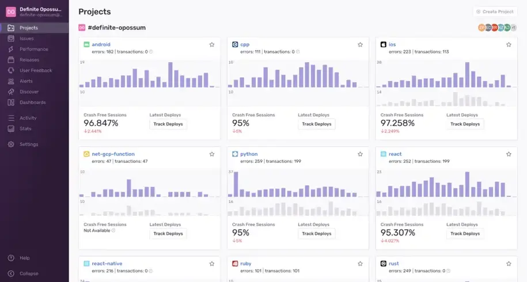
Task: Click the DO organization avatar
Action: point(11,12)
